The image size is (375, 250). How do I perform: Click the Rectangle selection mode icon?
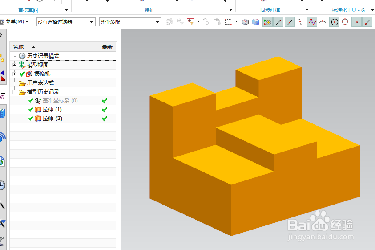(x=228, y=22)
